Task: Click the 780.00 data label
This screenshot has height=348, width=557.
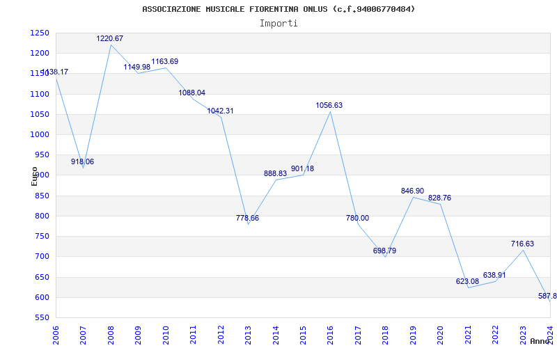Action: point(357,218)
